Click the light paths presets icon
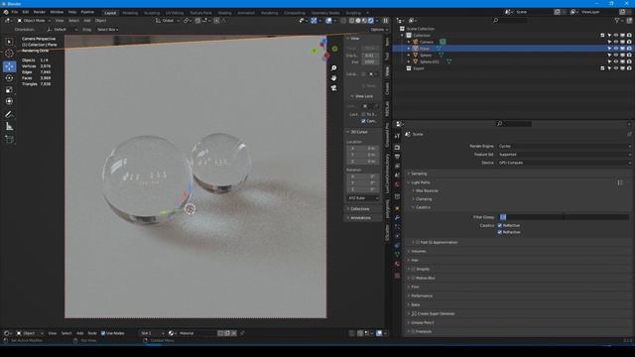Image resolution: width=635 pixels, height=357 pixels. (620, 182)
